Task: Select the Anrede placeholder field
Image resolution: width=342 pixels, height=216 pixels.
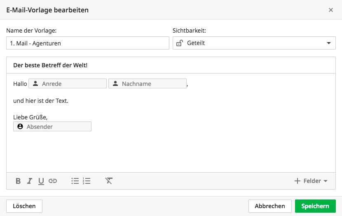Action: (x=68, y=83)
